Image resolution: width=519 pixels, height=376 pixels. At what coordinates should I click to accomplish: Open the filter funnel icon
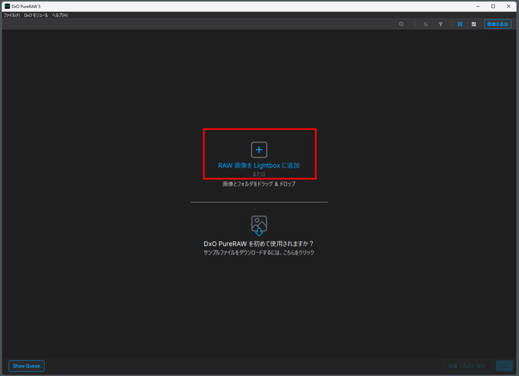click(x=440, y=24)
